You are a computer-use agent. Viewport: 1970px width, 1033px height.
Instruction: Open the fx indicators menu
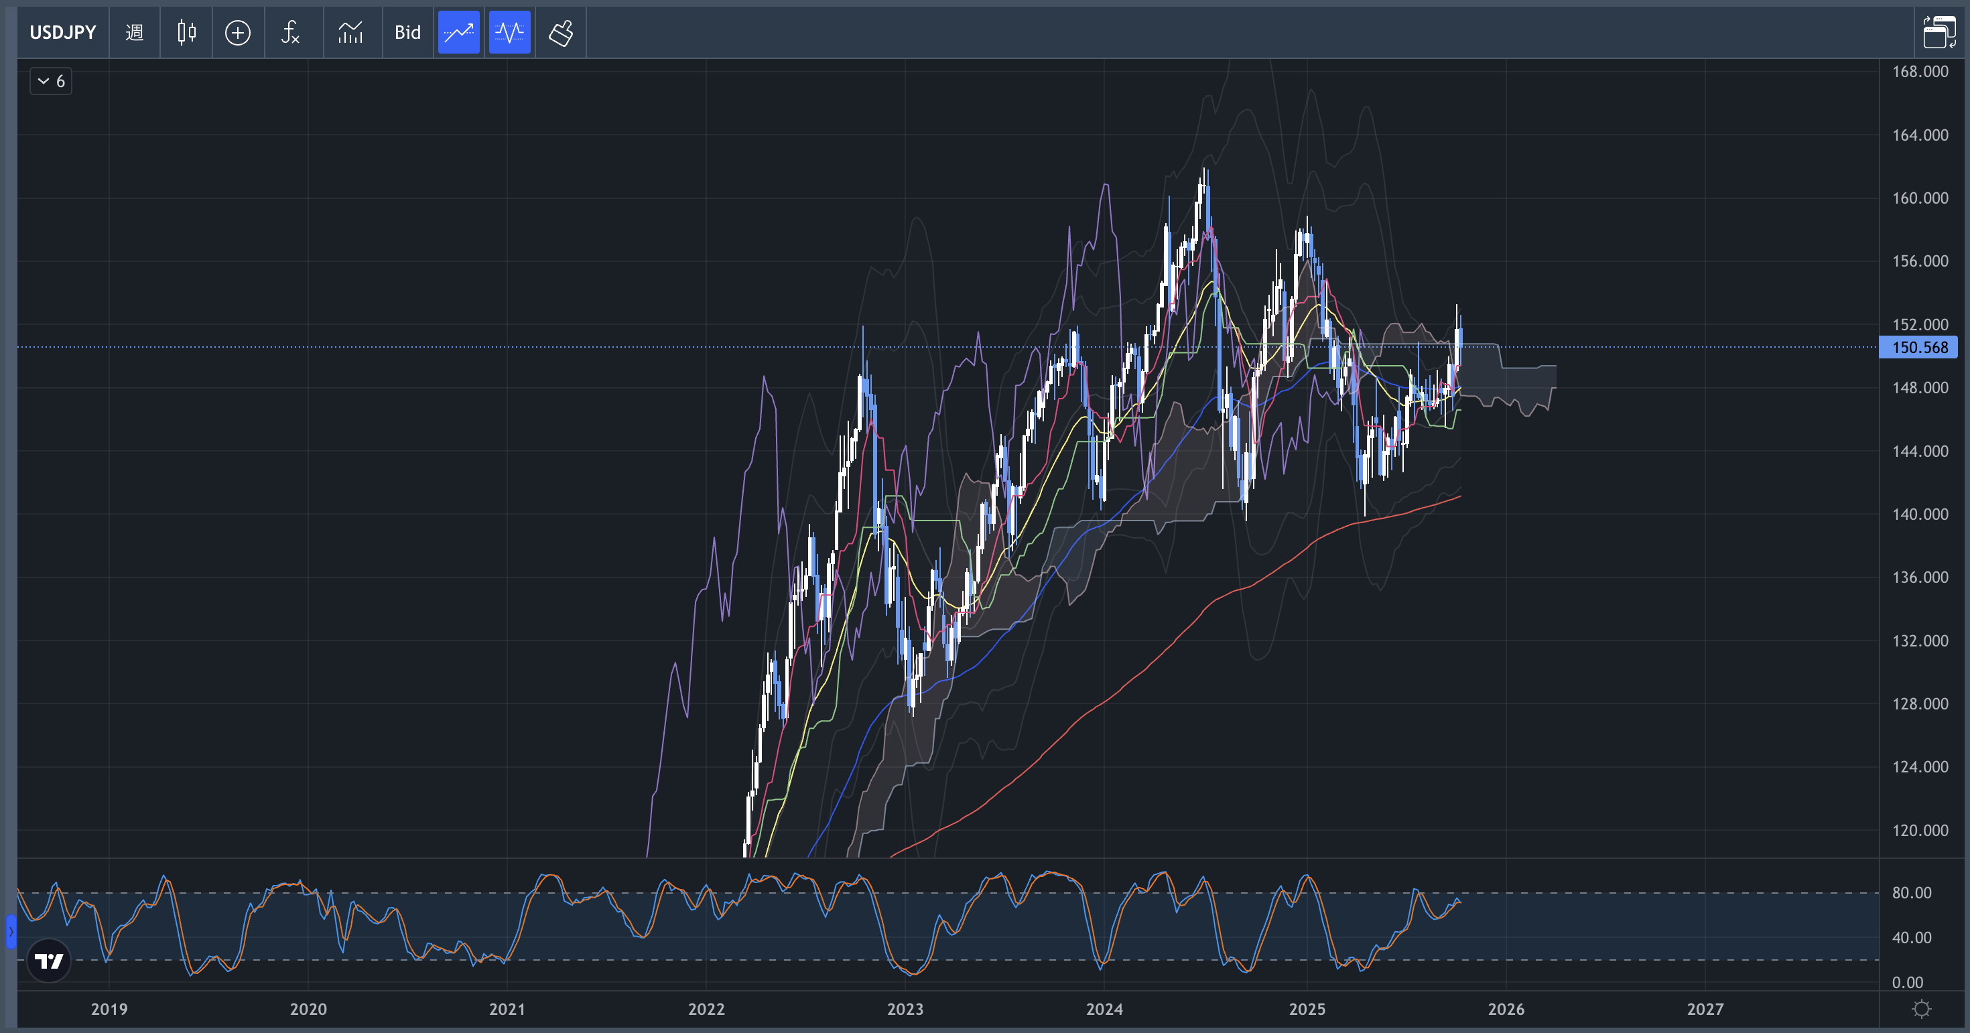(291, 32)
